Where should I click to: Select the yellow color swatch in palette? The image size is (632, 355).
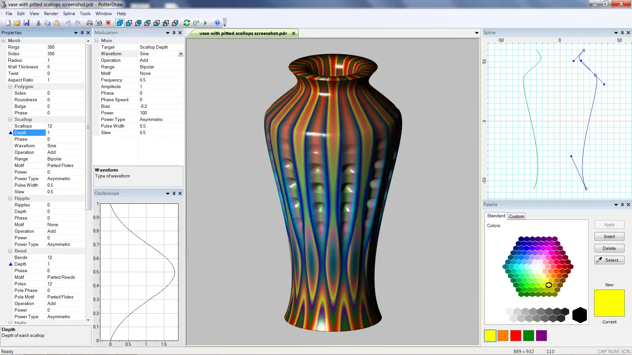tap(489, 335)
